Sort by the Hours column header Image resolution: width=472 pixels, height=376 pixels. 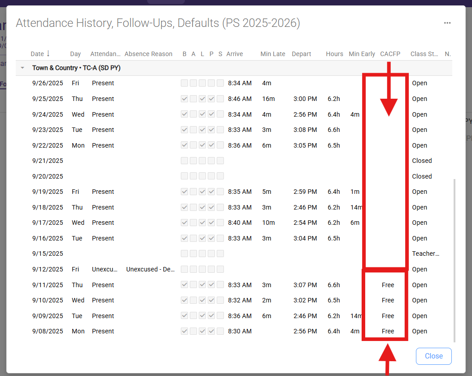(334, 54)
